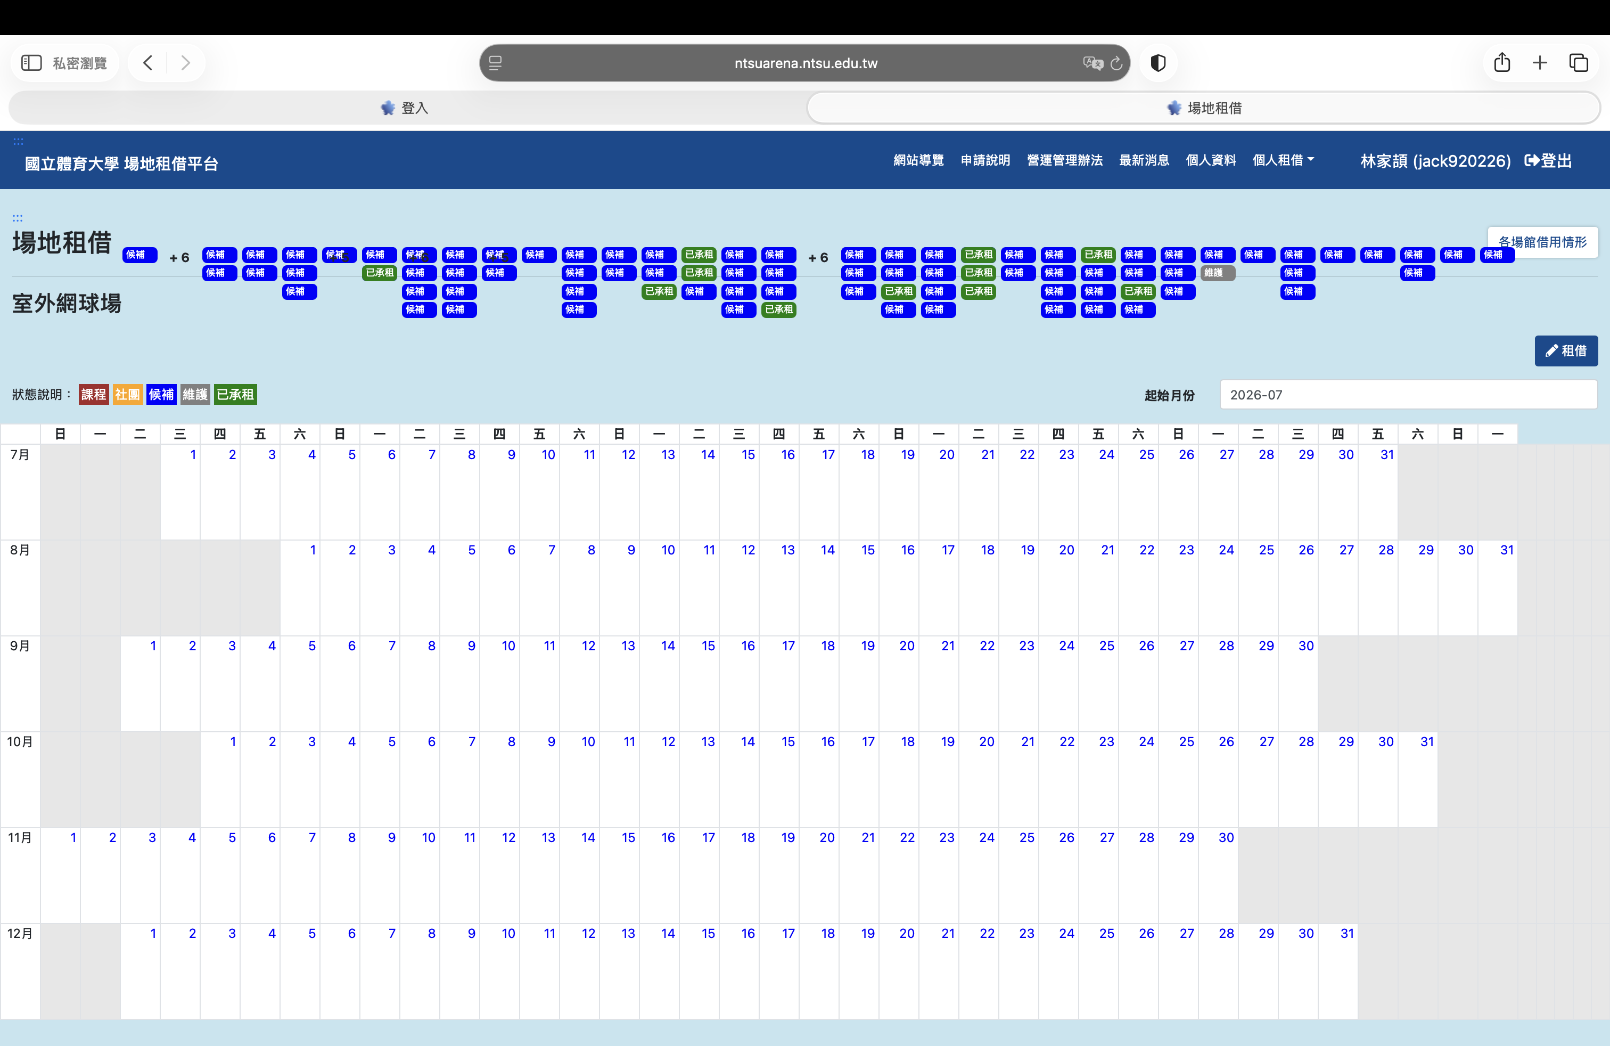Select July 31 in the calendar
1610x1046 pixels.
pyautogui.click(x=1387, y=455)
